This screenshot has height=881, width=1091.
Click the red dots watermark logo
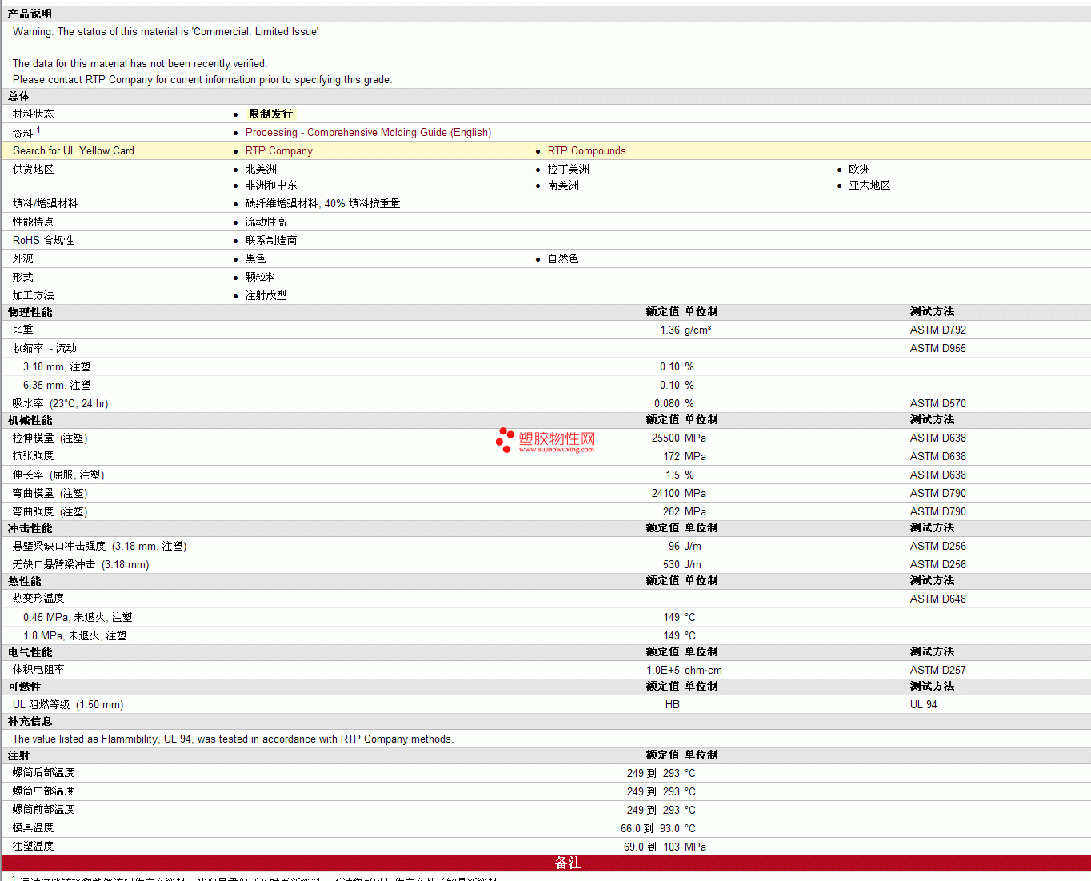coord(504,439)
